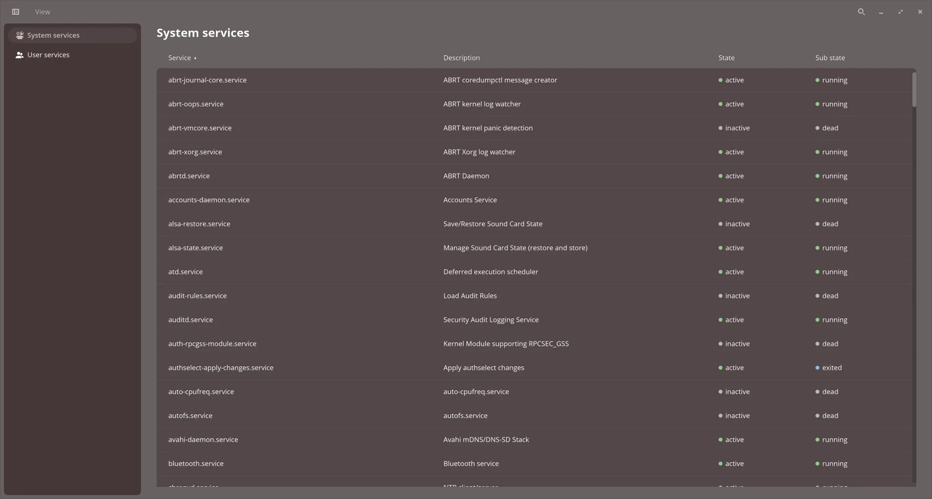Click the search magnifier icon
Screen dimensions: 932x499
pyautogui.click(x=862, y=12)
